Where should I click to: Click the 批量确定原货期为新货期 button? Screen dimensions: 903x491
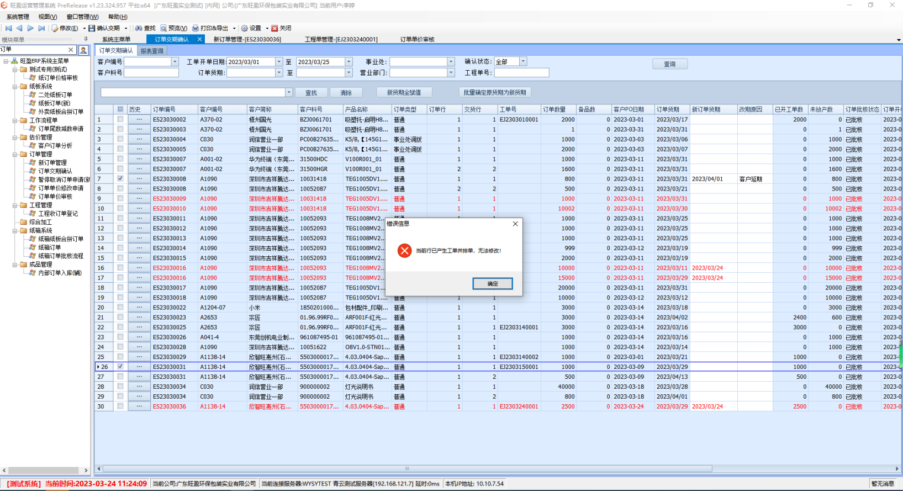495,93
